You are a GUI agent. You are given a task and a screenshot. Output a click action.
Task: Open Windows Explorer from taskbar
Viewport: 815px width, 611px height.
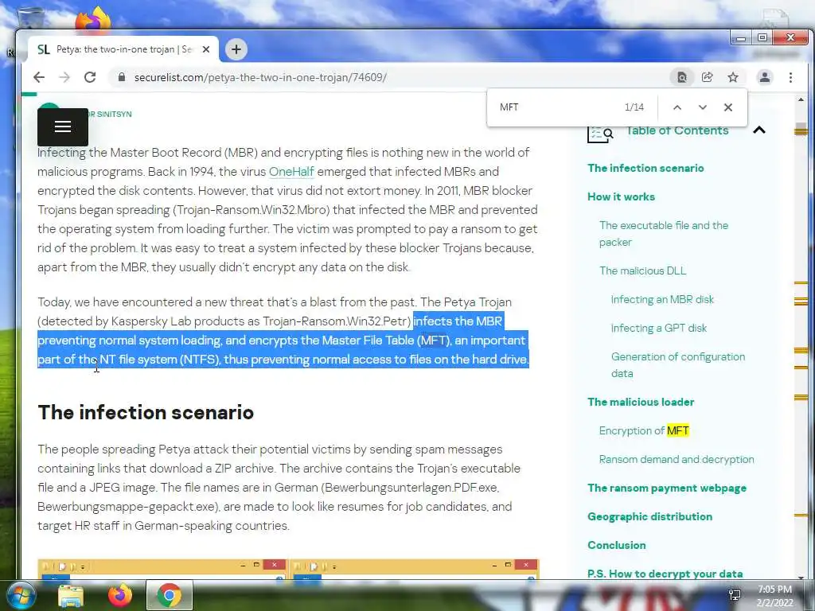pos(71,596)
